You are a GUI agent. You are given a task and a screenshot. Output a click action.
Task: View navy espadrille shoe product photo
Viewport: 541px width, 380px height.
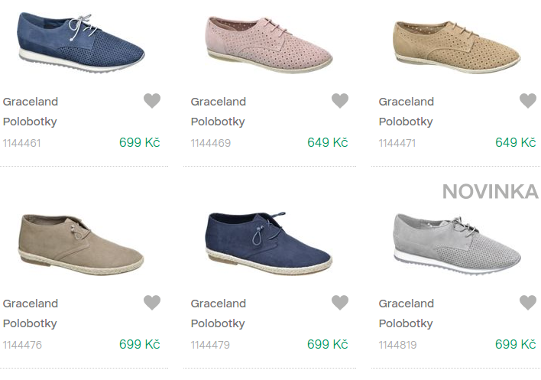coord(268,243)
